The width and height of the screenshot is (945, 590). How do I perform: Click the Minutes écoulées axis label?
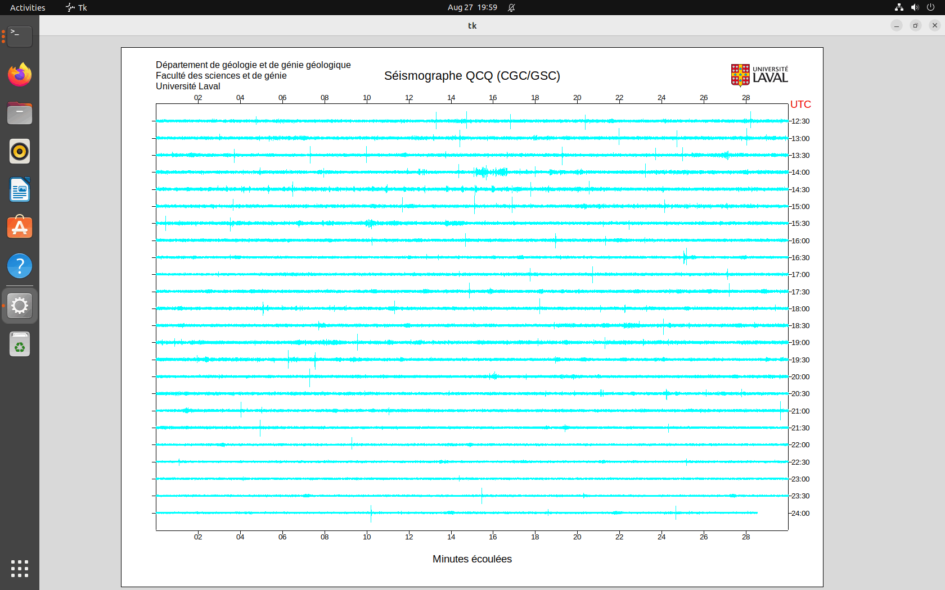coord(472,559)
